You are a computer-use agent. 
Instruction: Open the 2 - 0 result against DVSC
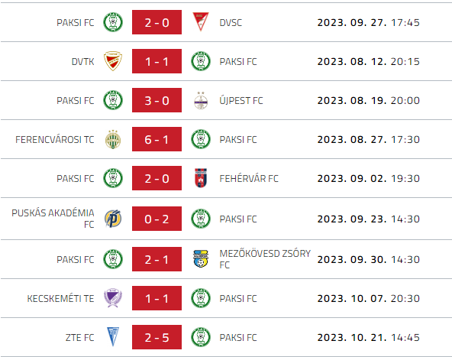(157, 22)
